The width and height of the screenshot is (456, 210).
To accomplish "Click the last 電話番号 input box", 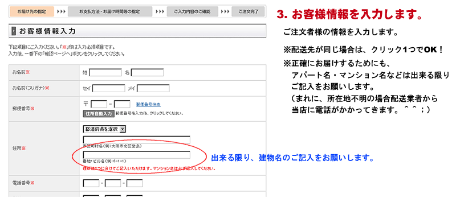I will pos(135,183).
